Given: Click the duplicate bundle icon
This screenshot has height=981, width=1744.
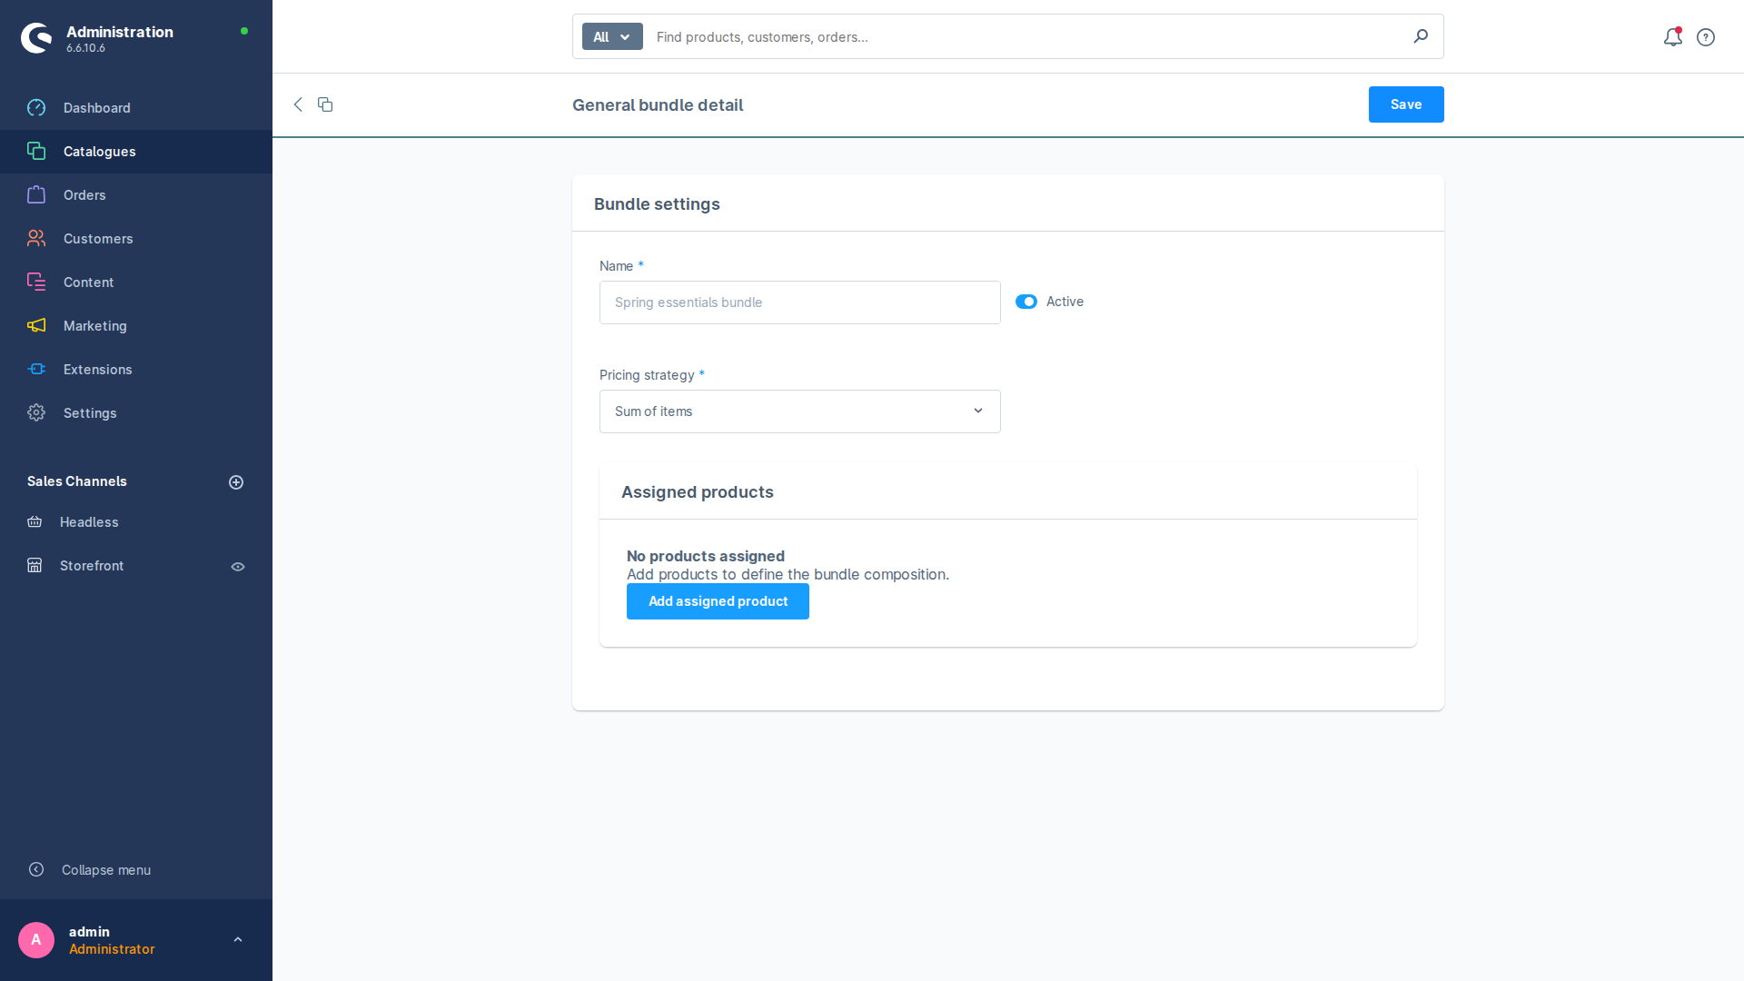Looking at the screenshot, I should (x=325, y=104).
